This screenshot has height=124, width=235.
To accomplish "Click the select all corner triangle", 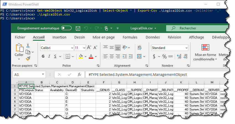I will coord(17,82).
